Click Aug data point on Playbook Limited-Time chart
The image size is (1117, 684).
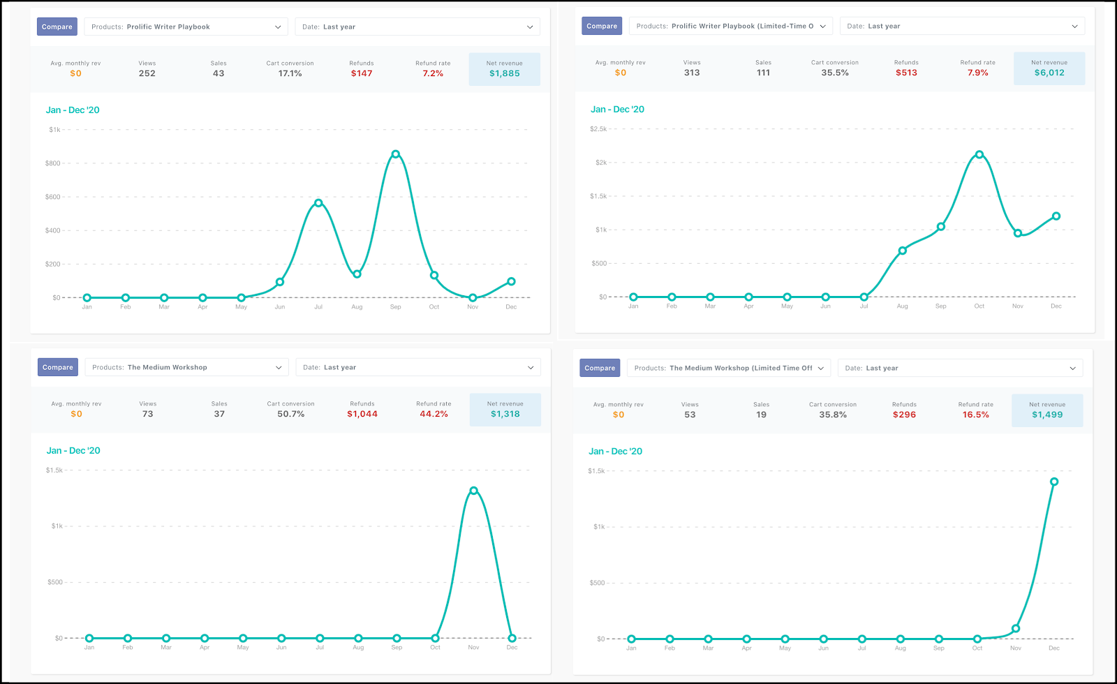tap(903, 251)
